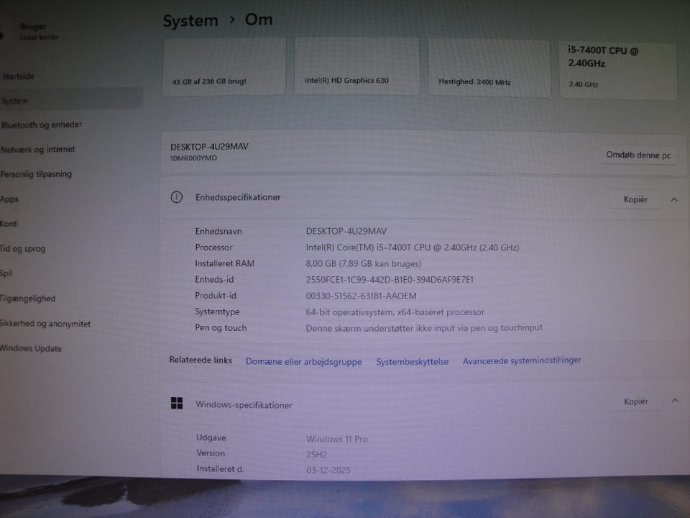Open Tilgængelighed settings

[28, 298]
